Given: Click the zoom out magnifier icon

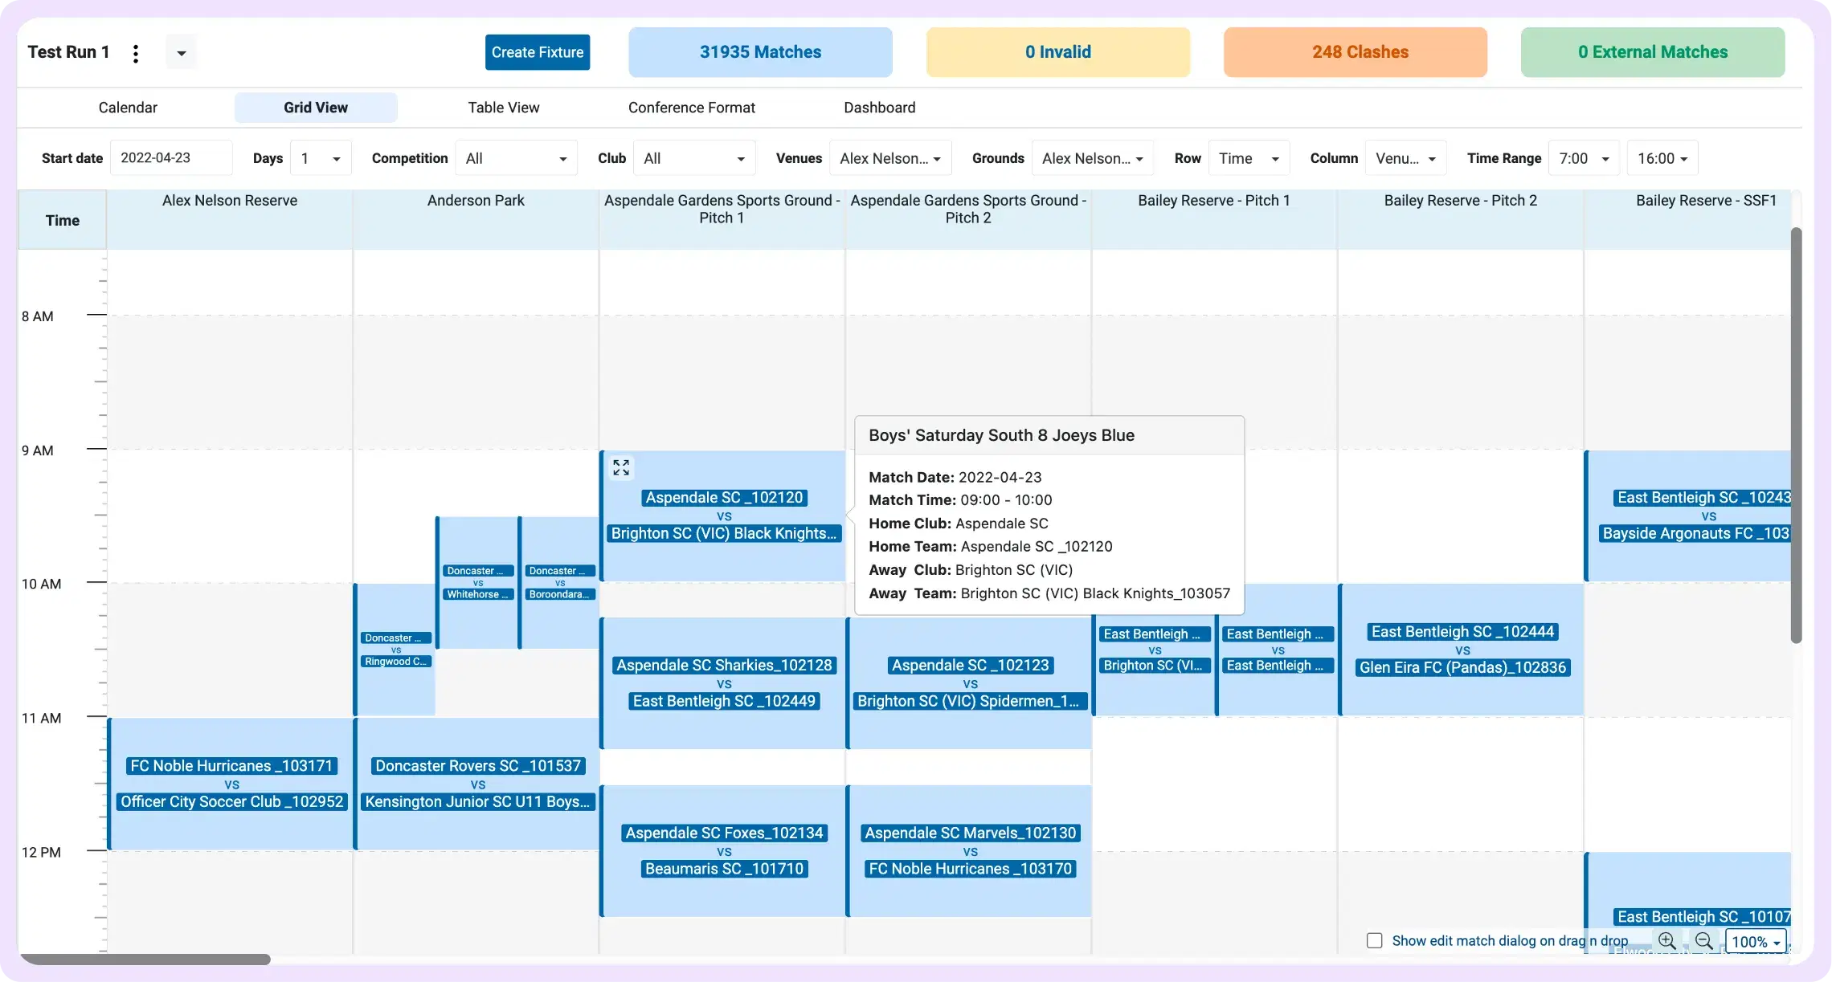Looking at the screenshot, I should [x=1704, y=941].
